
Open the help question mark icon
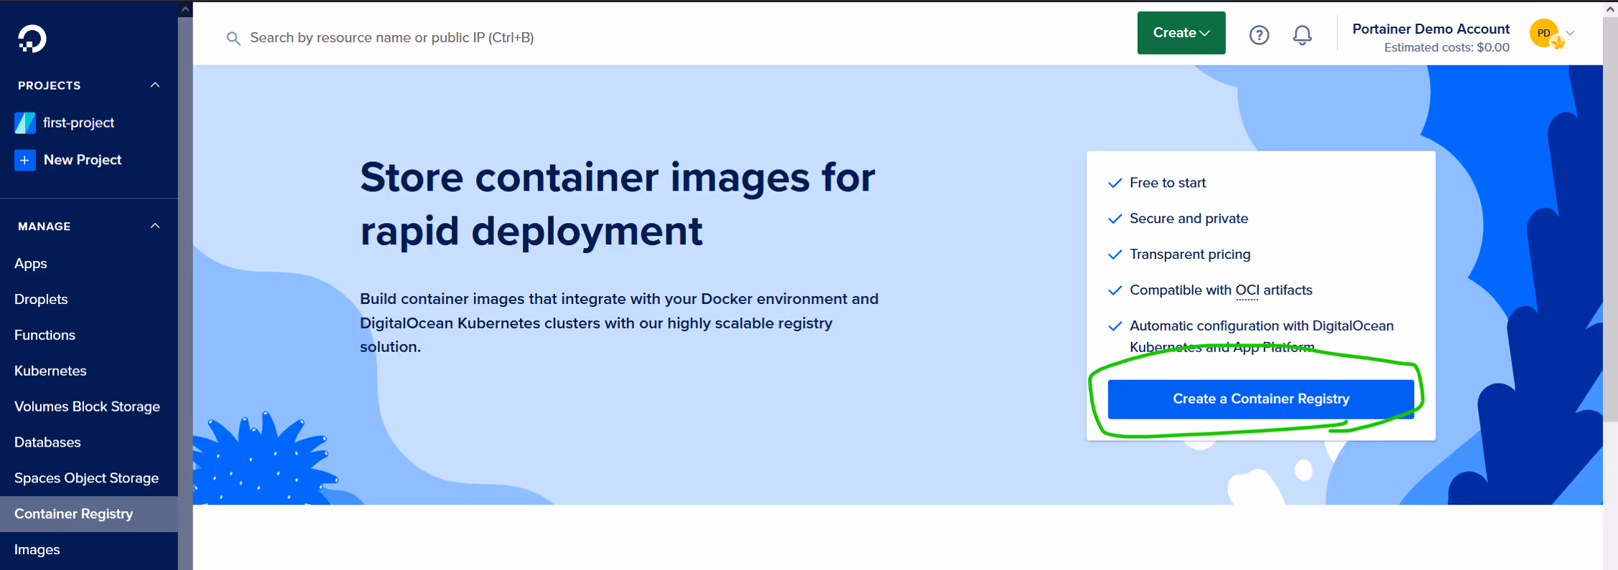[x=1259, y=34]
